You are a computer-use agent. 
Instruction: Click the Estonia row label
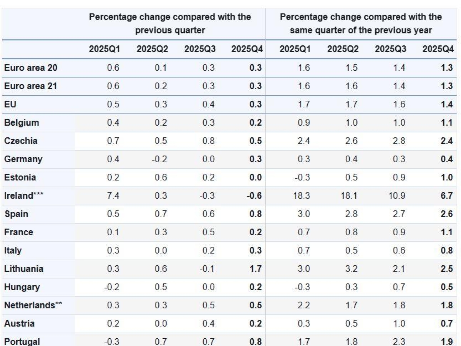click(20, 177)
